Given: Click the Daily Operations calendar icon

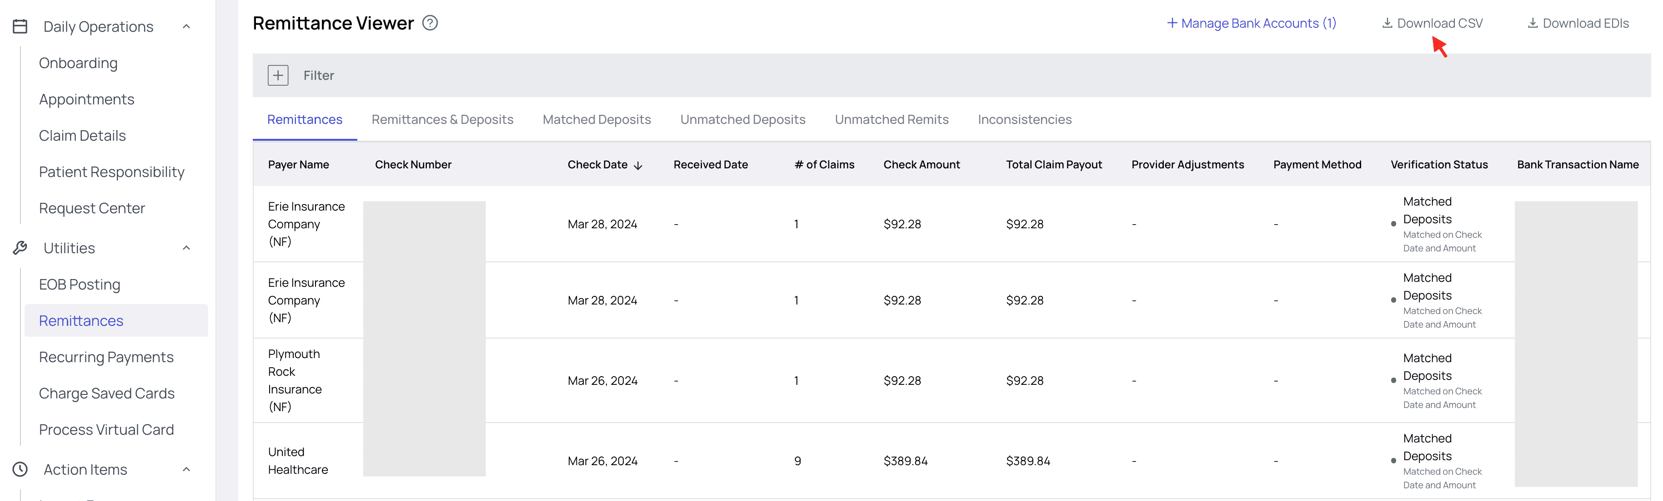Looking at the screenshot, I should point(20,26).
